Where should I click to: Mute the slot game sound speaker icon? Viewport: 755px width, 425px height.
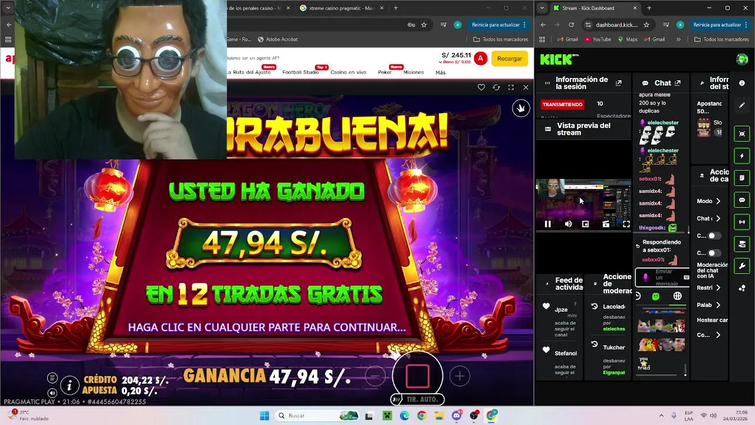point(52,393)
